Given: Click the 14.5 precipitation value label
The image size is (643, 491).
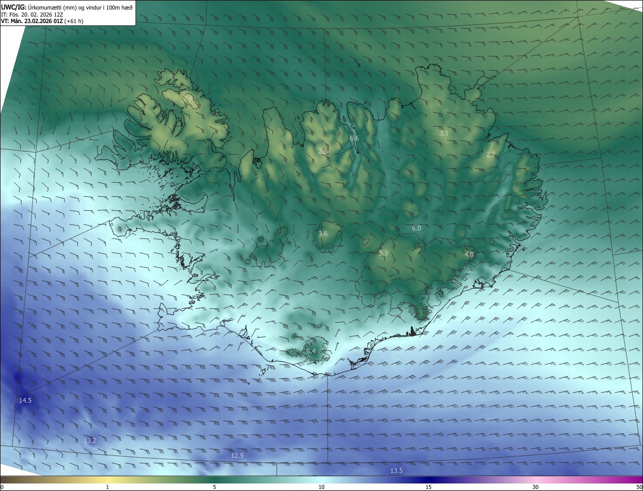Looking at the screenshot, I should [x=25, y=400].
